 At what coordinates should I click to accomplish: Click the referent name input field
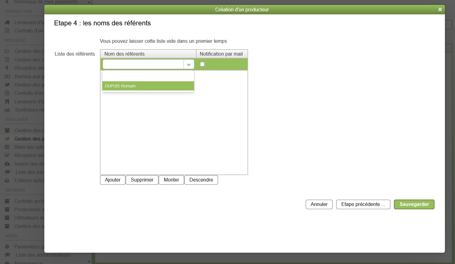click(x=143, y=64)
